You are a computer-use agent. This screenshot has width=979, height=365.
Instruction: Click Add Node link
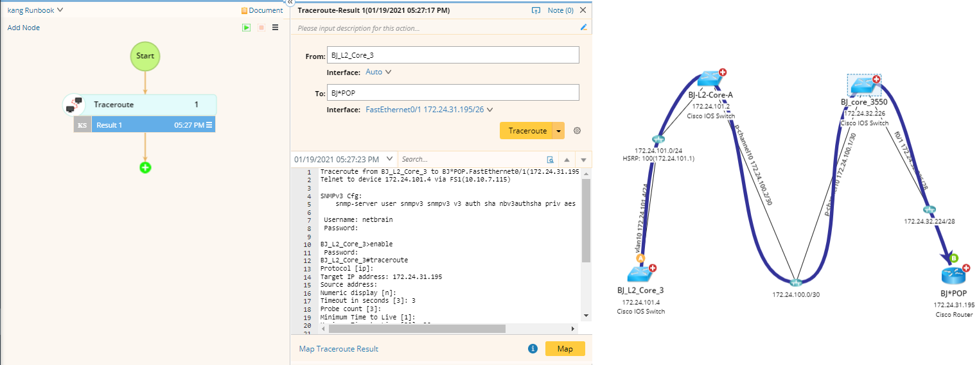click(24, 28)
